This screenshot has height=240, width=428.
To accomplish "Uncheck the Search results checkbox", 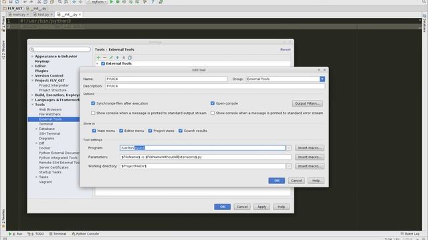I will pyautogui.click(x=181, y=131).
